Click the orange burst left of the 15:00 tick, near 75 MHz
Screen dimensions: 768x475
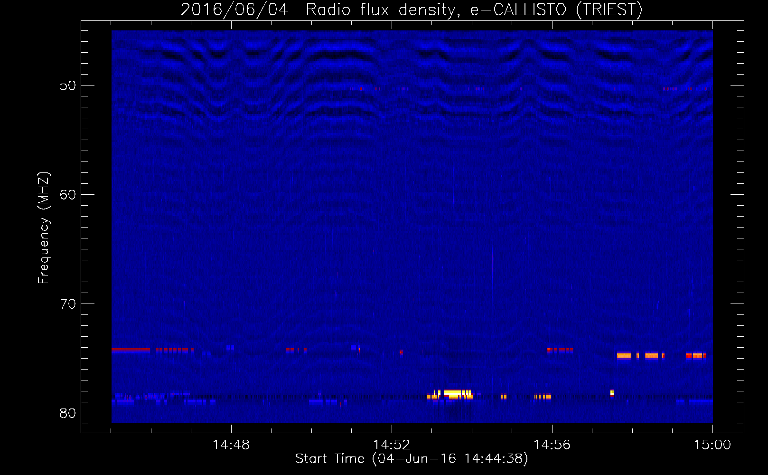click(696, 355)
